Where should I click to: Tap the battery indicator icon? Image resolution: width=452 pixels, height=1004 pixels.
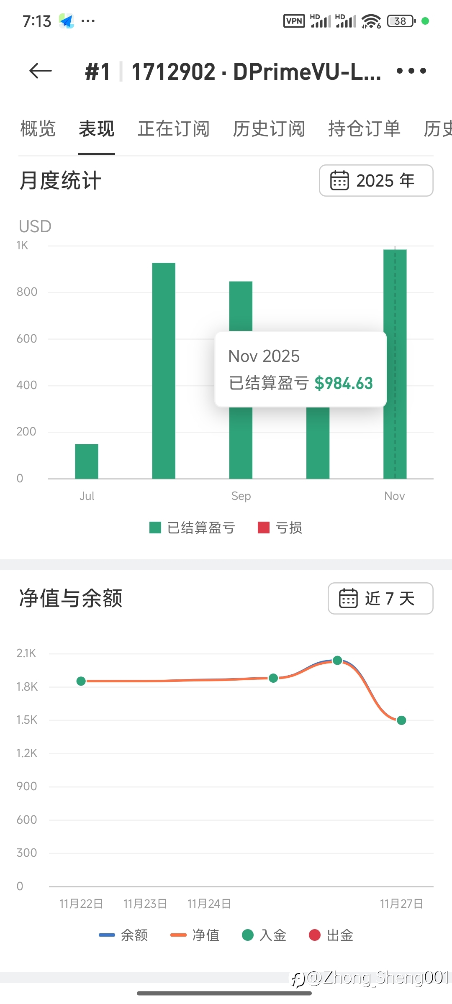[x=401, y=21]
